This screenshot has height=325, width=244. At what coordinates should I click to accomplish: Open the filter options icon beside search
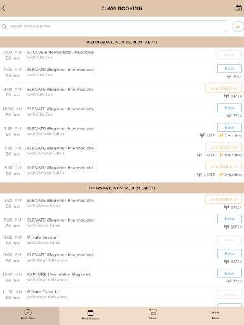pyautogui.click(x=238, y=27)
